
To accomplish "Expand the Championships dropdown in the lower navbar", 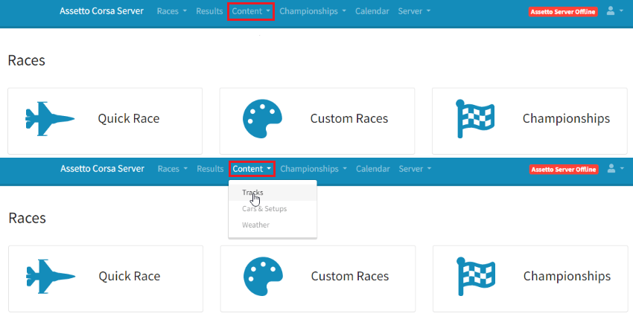I will 314,169.
